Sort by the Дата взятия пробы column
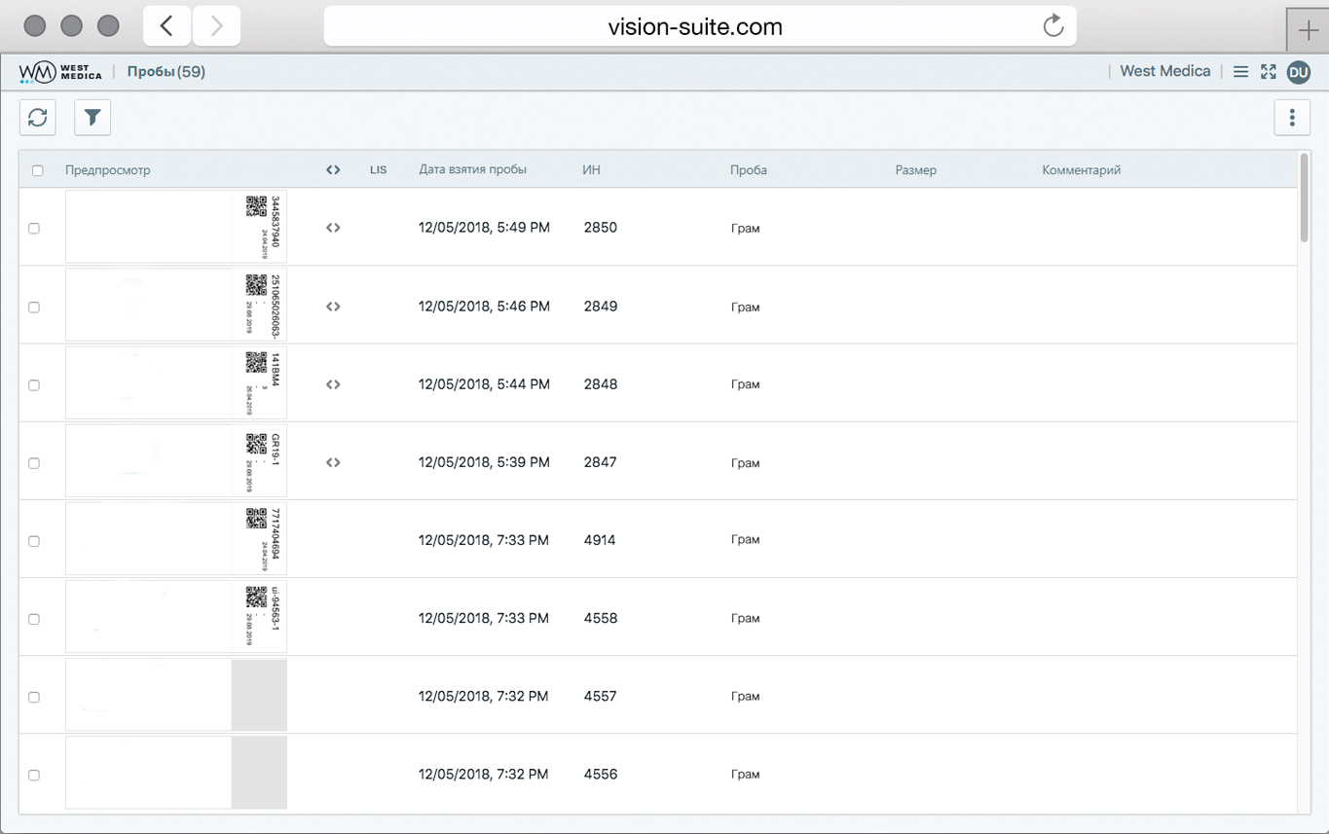The height and width of the screenshot is (834, 1329). point(472,170)
